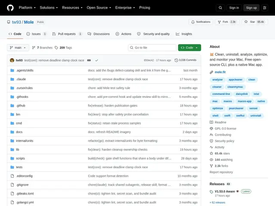
Task: Switch to the Actions tab
Action: (x=123, y=34)
